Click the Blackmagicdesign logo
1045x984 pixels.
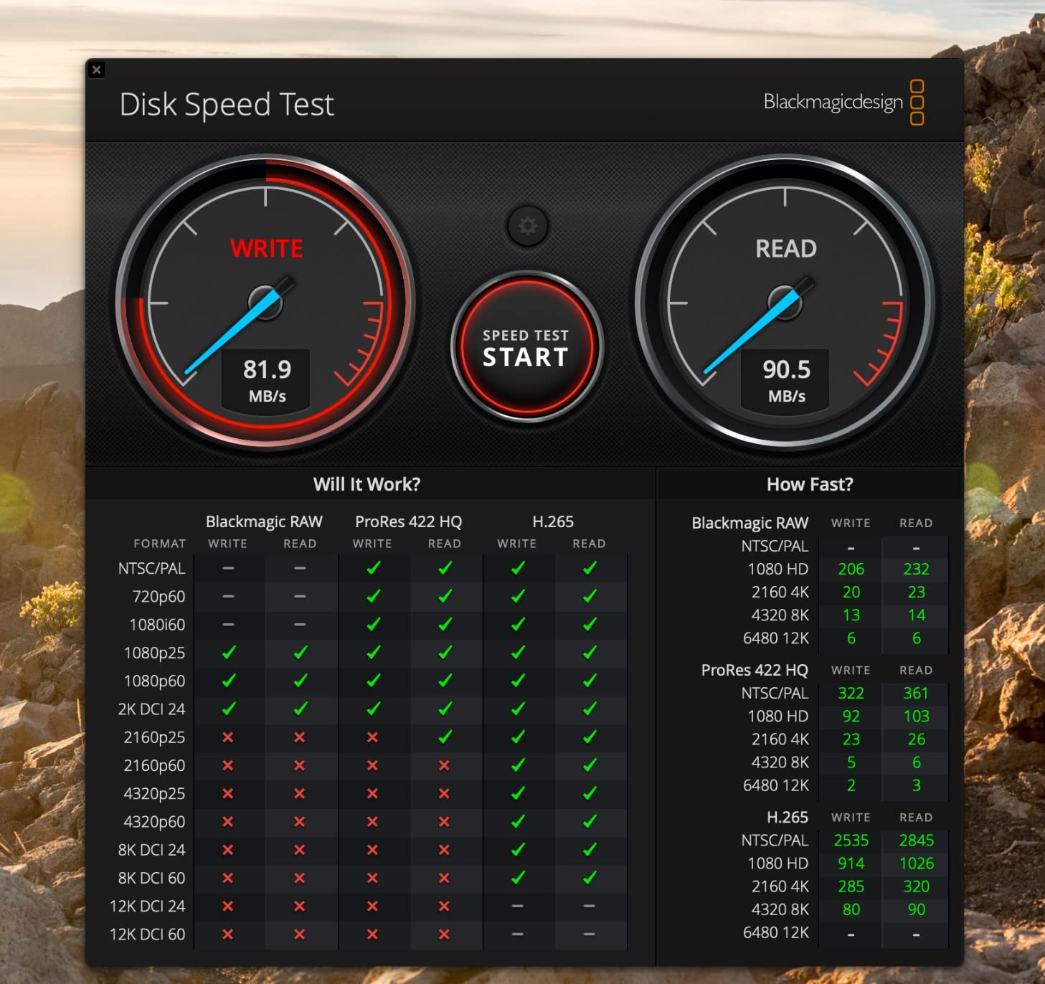coord(843,103)
